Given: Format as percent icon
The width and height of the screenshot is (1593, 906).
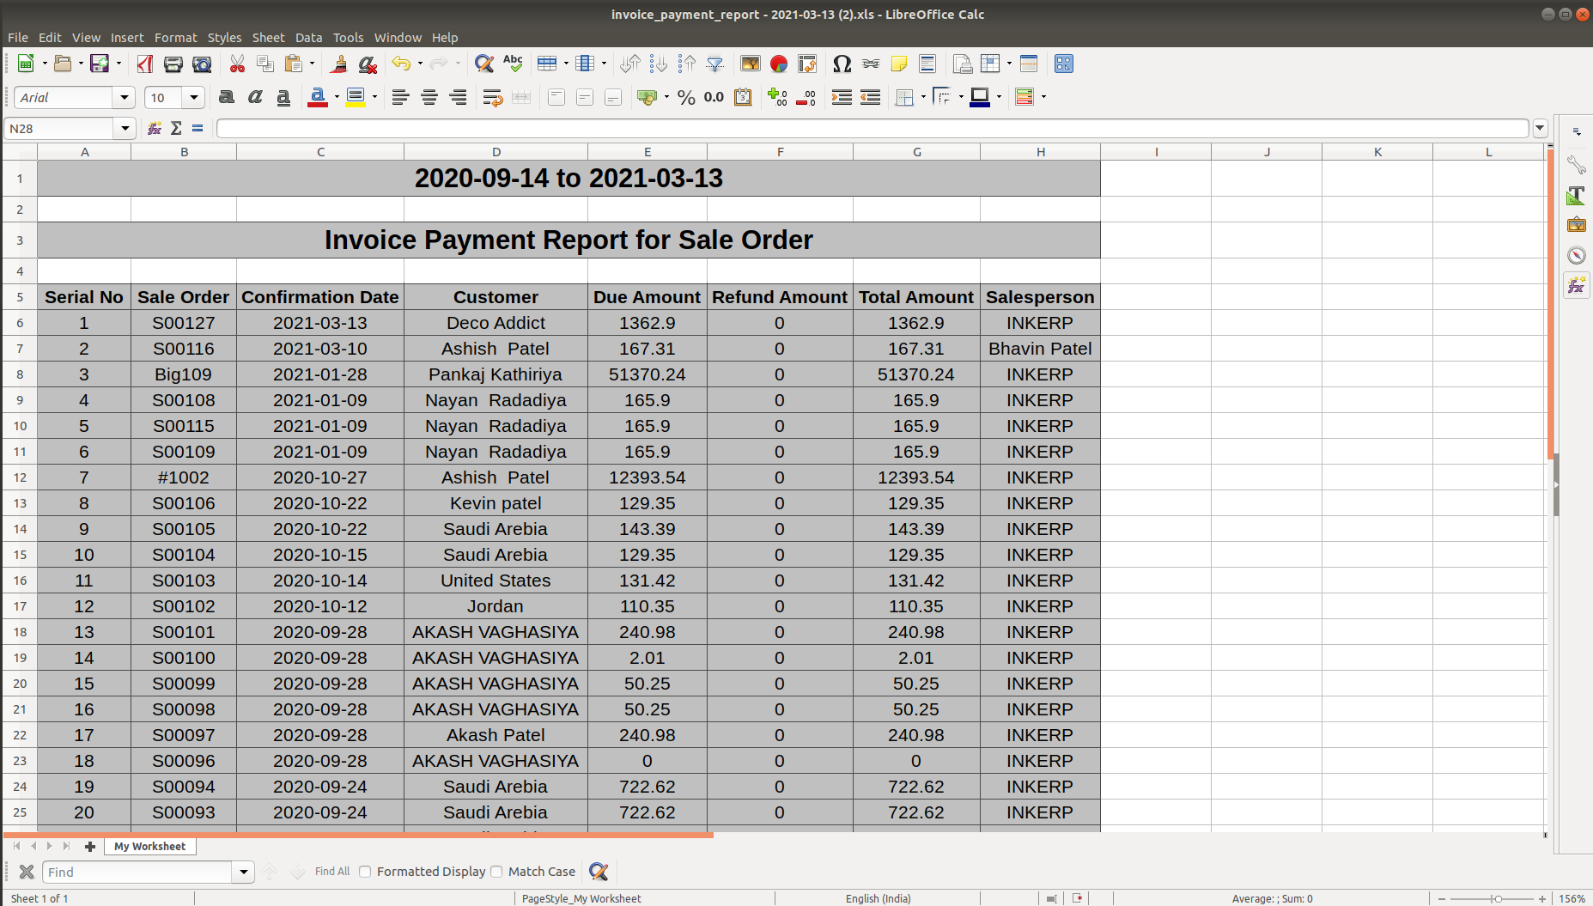Looking at the screenshot, I should click(686, 97).
